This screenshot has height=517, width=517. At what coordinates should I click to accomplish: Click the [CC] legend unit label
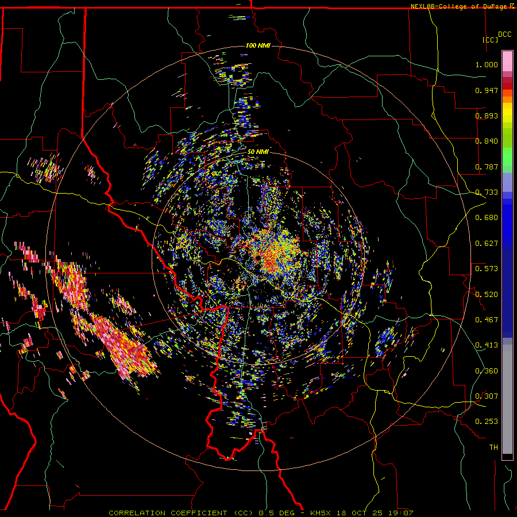490,40
